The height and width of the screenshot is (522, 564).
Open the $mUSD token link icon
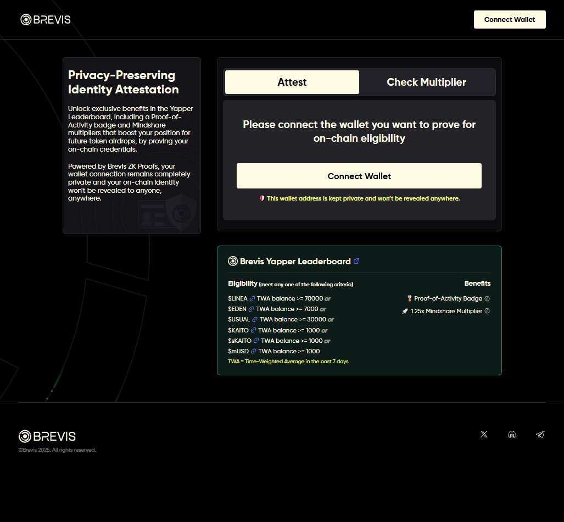pos(253,351)
